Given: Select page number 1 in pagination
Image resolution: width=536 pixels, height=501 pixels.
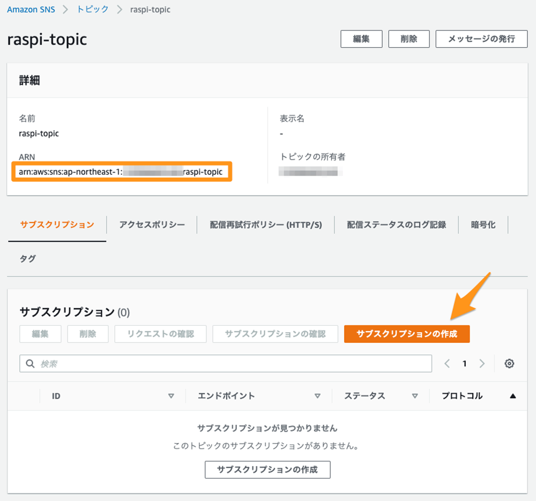Looking at the screenshot, I should coord(464,363).
